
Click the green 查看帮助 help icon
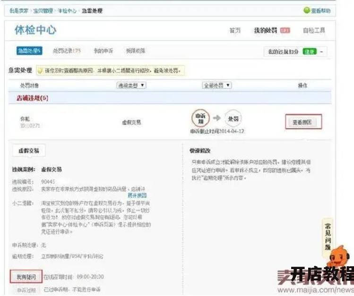coord(307,10)
